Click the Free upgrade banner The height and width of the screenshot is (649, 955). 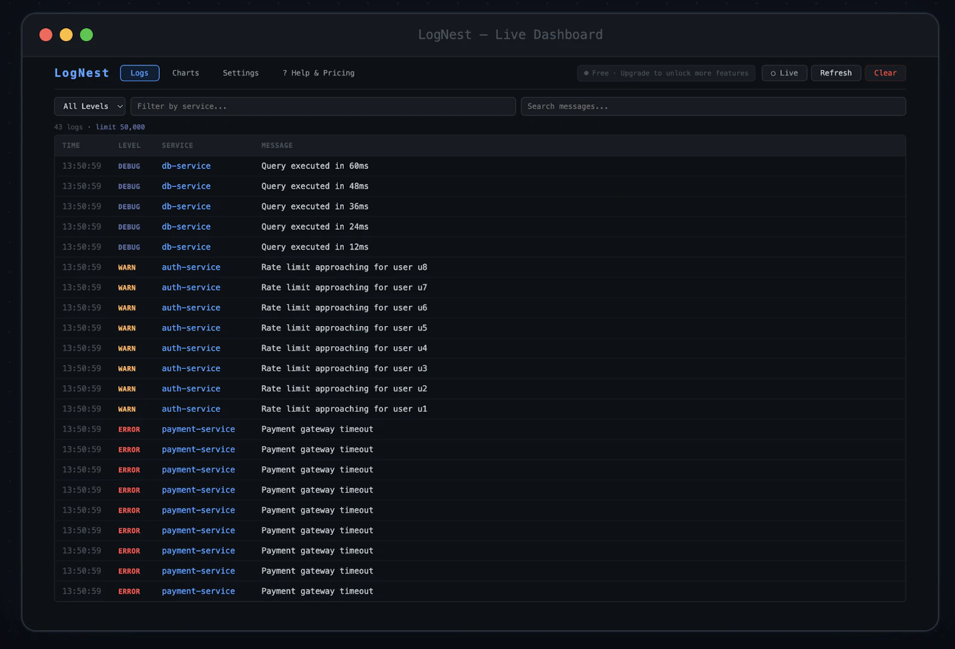point(666,73)
